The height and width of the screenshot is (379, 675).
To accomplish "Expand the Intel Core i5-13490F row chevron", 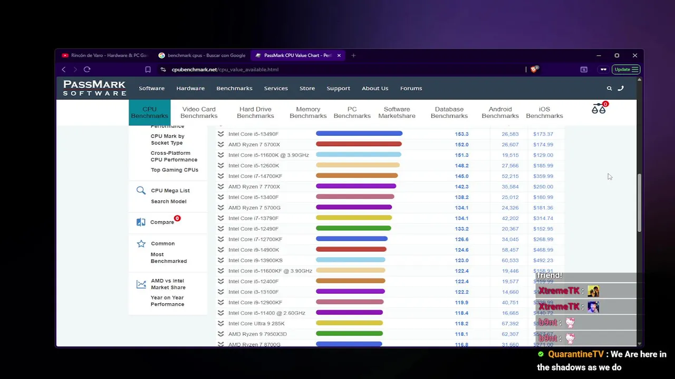I will [x=221, y=134].
